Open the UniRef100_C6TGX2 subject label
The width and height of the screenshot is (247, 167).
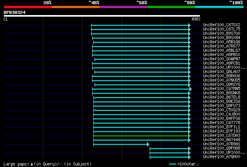click(222, 25)
